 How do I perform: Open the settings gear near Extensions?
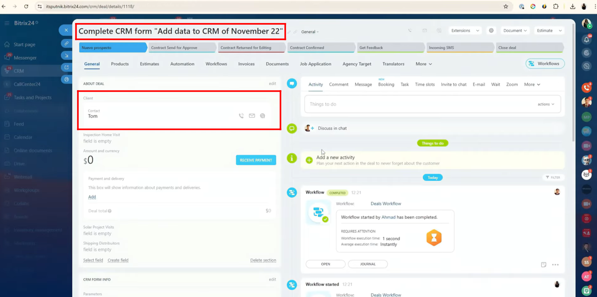[x=491, y=31]
